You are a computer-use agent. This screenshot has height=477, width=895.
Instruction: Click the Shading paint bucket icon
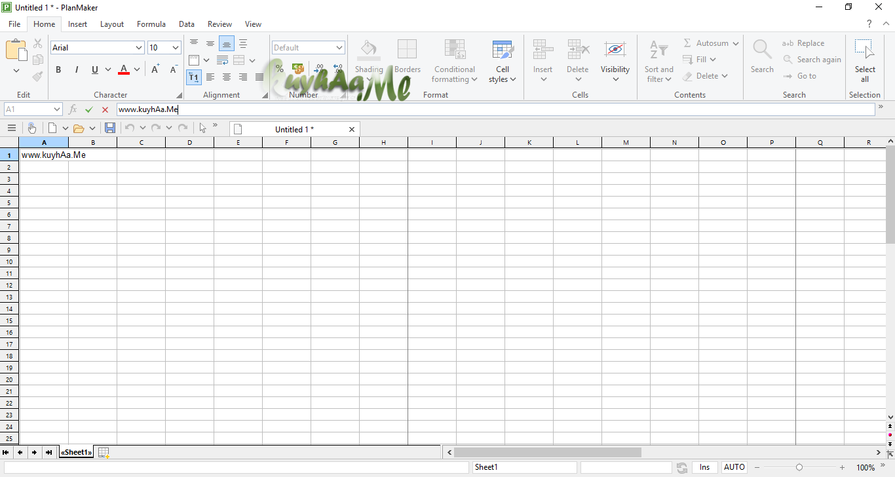point(369,50)
